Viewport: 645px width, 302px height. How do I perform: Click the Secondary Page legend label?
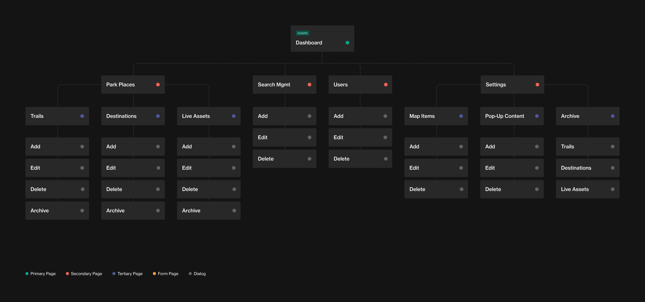[86, 274]
